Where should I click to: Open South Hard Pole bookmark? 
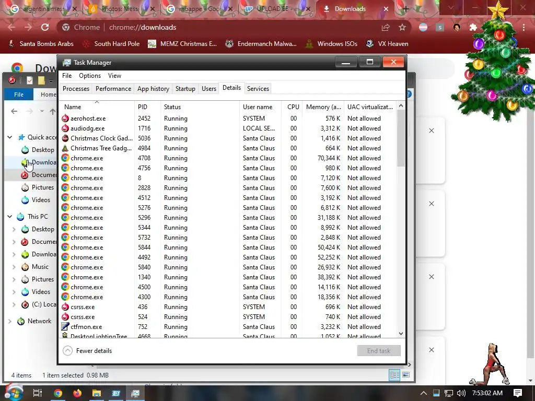pyautogui.click(x=111, y=44)
